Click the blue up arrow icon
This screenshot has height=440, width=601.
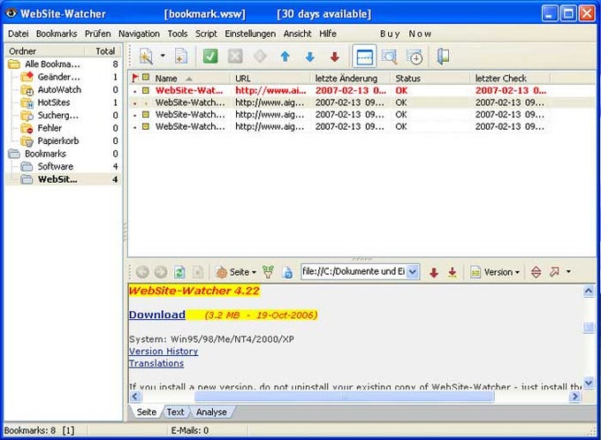[285, 57]
